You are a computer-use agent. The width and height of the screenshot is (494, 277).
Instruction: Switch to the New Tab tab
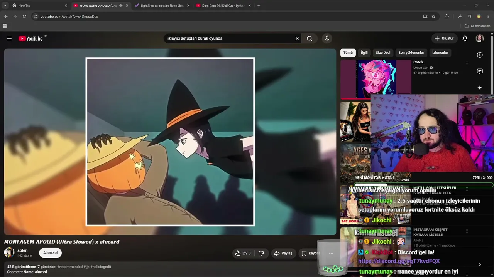click(39, 5)
